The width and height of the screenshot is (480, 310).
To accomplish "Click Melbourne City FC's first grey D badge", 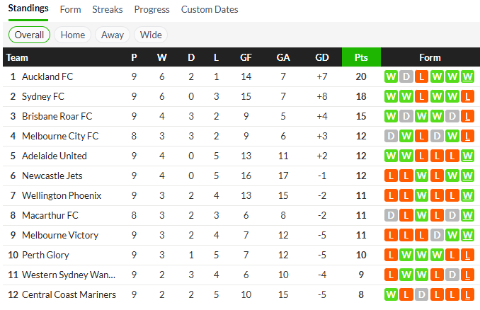I will coord(390,136).
